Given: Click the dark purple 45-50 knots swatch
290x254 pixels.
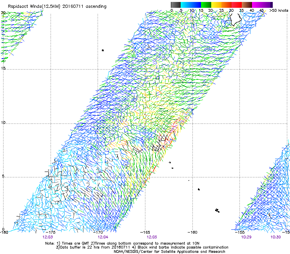Looking at the screenshot, I should 267,5.
